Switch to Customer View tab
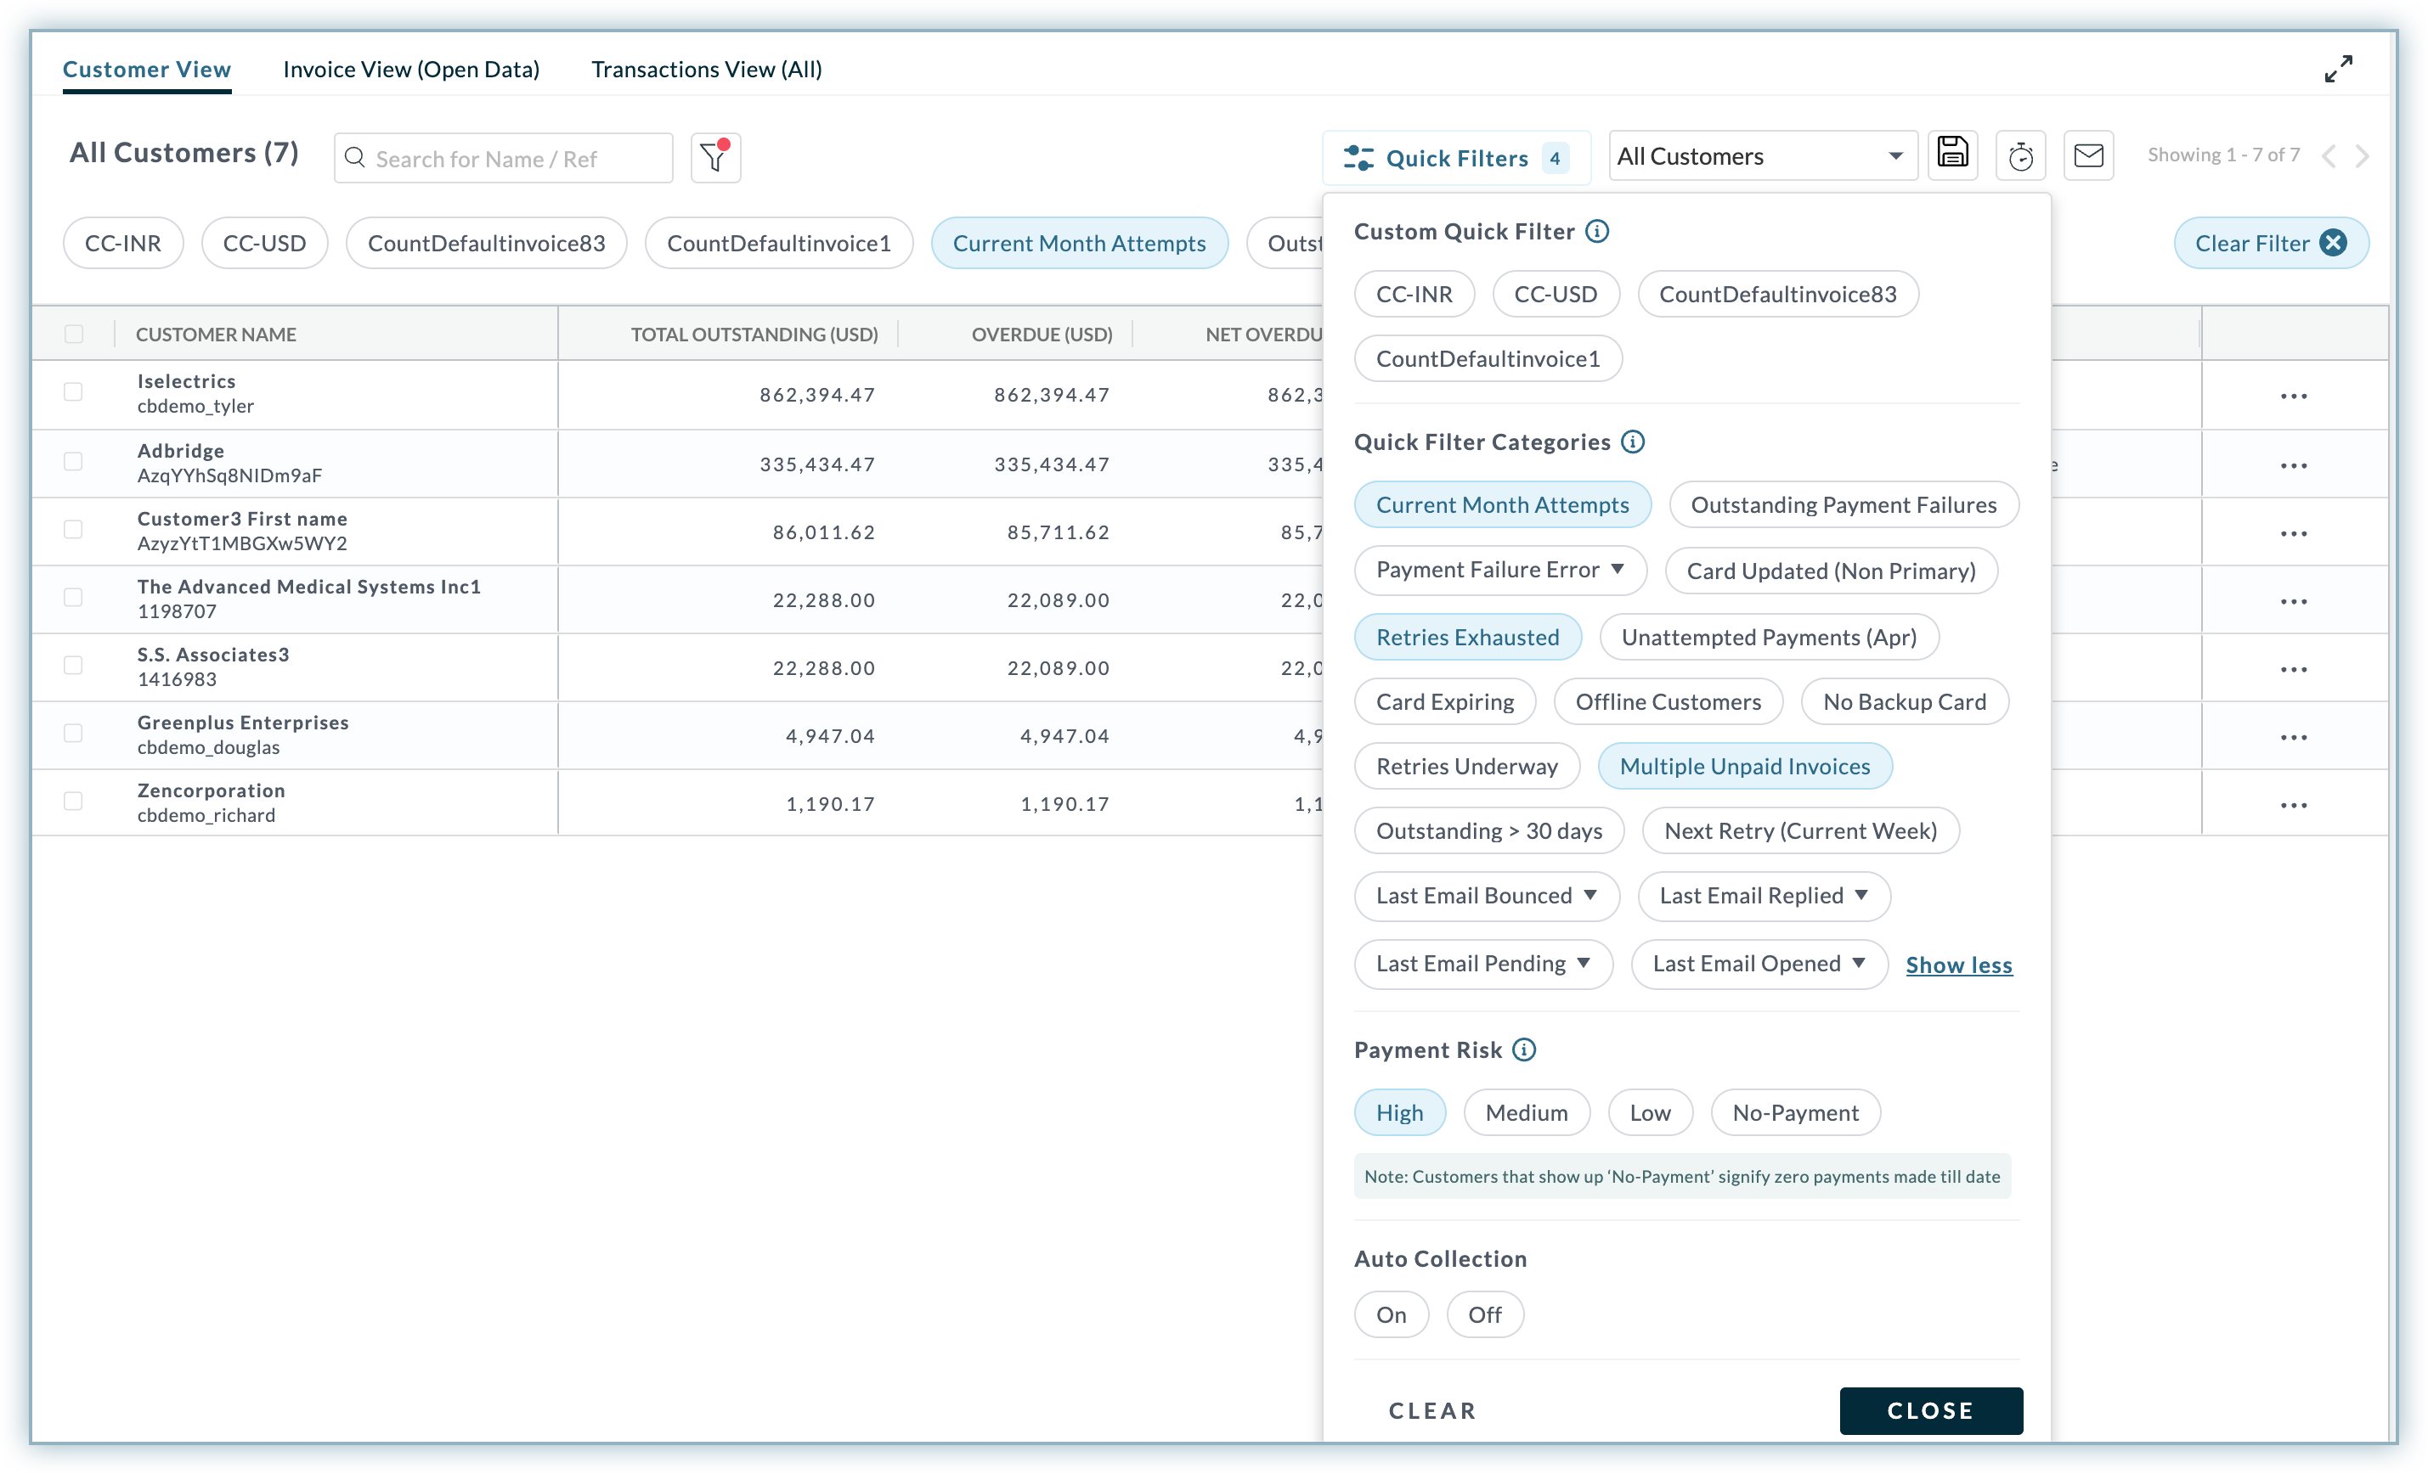 (147, 69)
